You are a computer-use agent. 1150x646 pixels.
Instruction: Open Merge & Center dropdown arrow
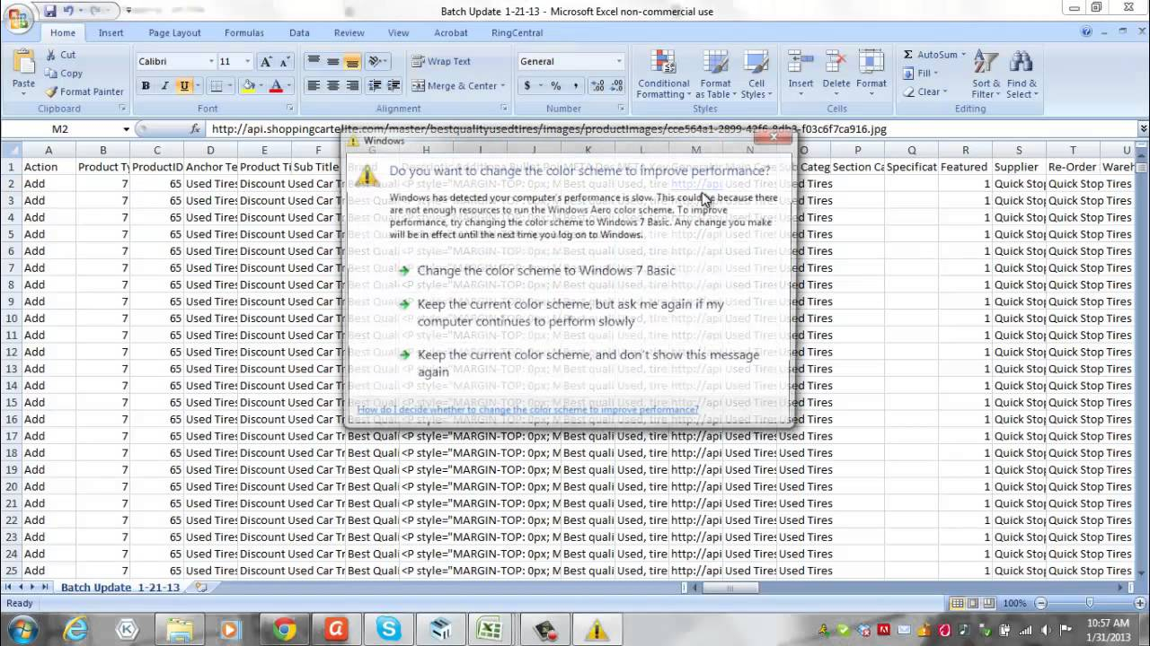pyautogui.click(x=502, y=86)
